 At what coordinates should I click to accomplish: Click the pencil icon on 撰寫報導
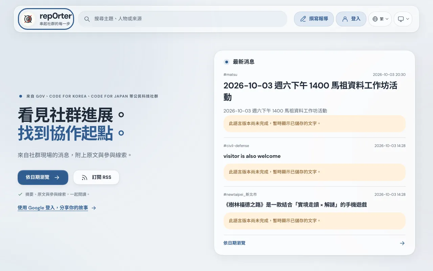point(303,19)
